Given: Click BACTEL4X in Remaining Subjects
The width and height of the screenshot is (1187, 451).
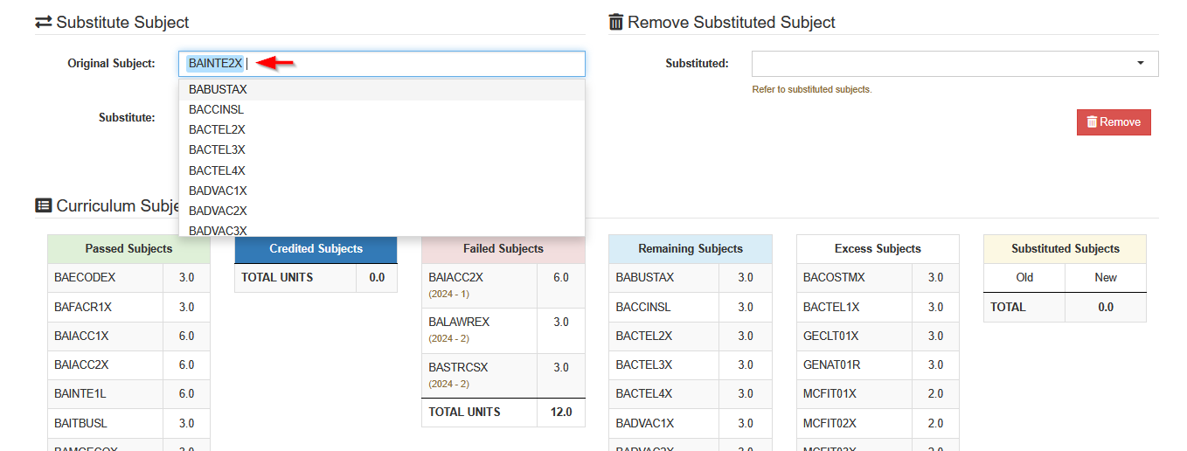Looking at the screenshot, I should (x=644, y=394).
